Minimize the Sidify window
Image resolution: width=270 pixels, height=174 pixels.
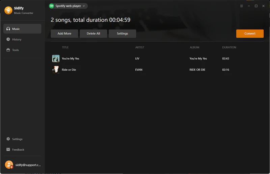click(249, 6)
